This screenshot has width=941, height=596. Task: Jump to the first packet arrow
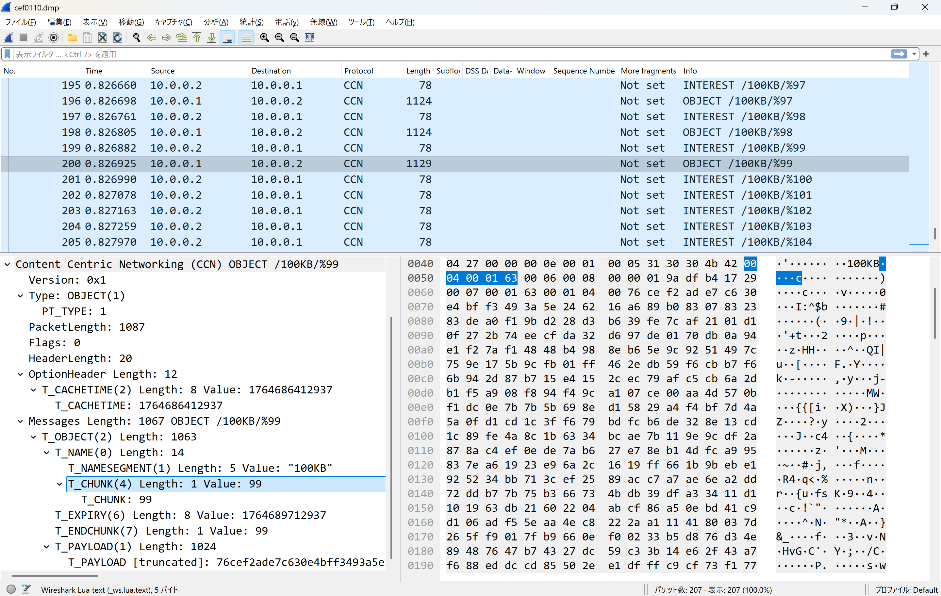(x=197, y=38)
